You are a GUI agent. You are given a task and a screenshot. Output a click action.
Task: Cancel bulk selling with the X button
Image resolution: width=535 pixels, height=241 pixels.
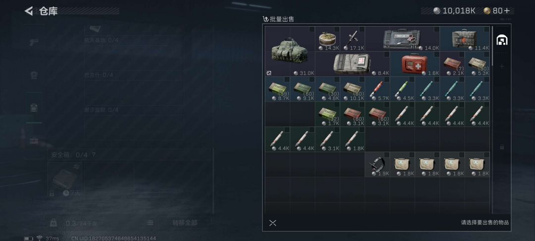pos(272,223)
